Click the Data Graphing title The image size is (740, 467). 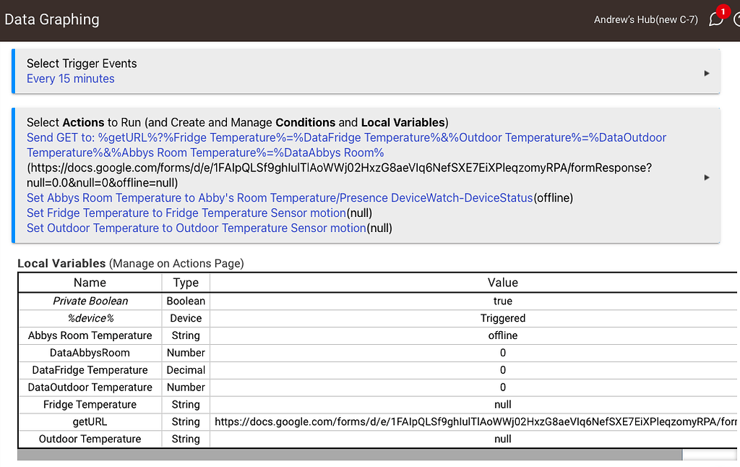51,20
